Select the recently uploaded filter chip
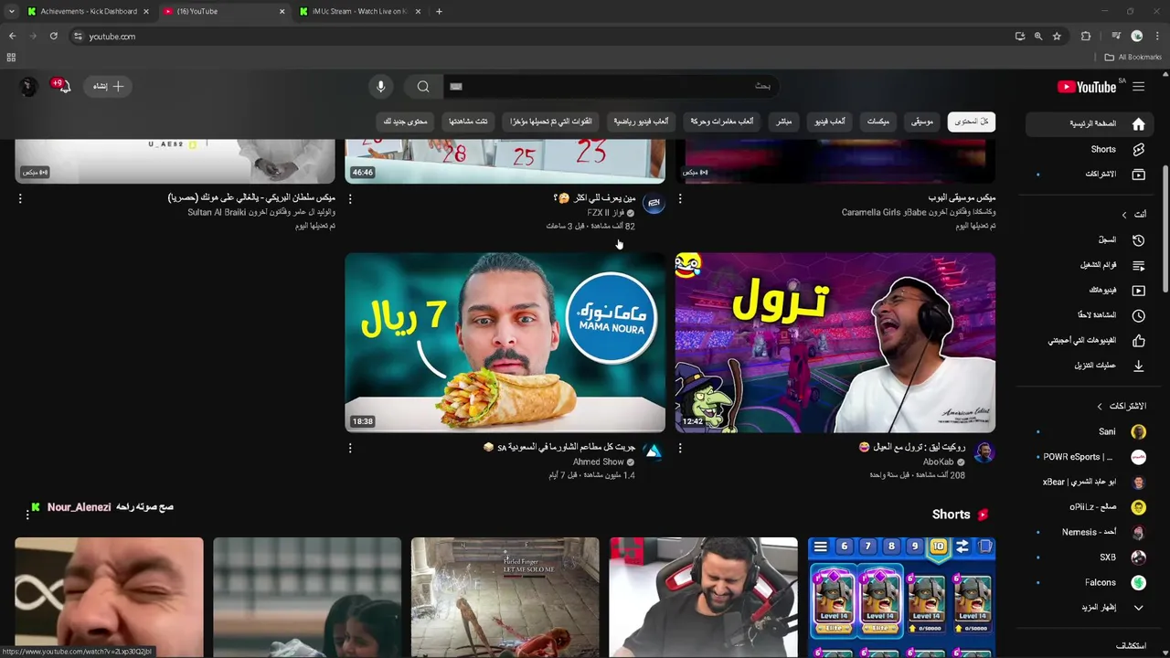 point(551,122)
